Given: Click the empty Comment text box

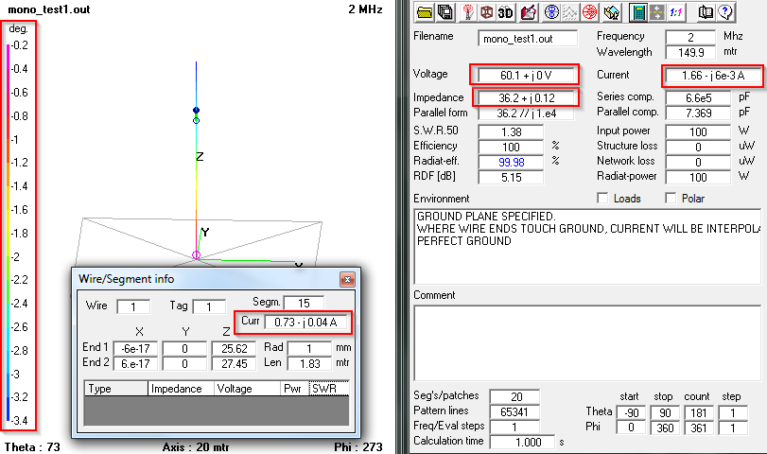Looking at the screenshot, I should point(587,342).
